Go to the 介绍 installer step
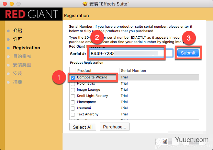This screenshot has width=213, height=150. [18, 30]
